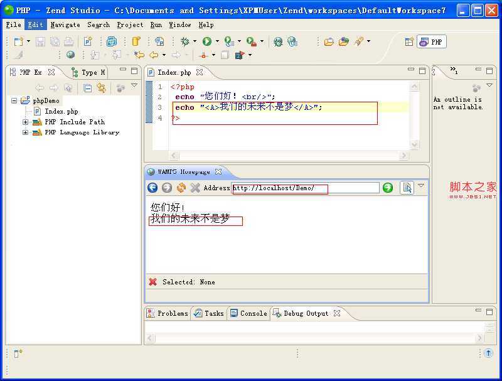
Task: Click the web browser globe toolbar icon
Action: pyautogui.click(x=70, y=55)
